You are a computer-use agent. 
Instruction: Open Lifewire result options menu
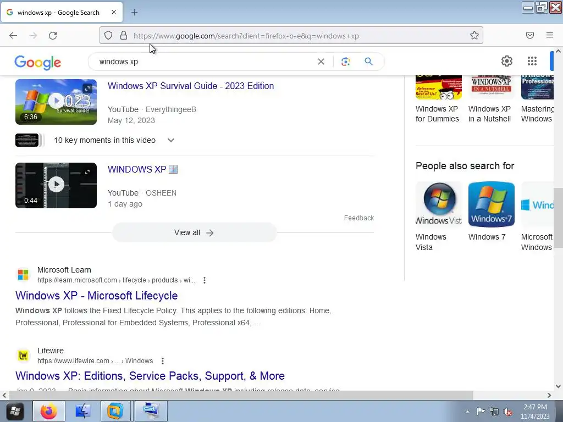[x=163, y=361]
